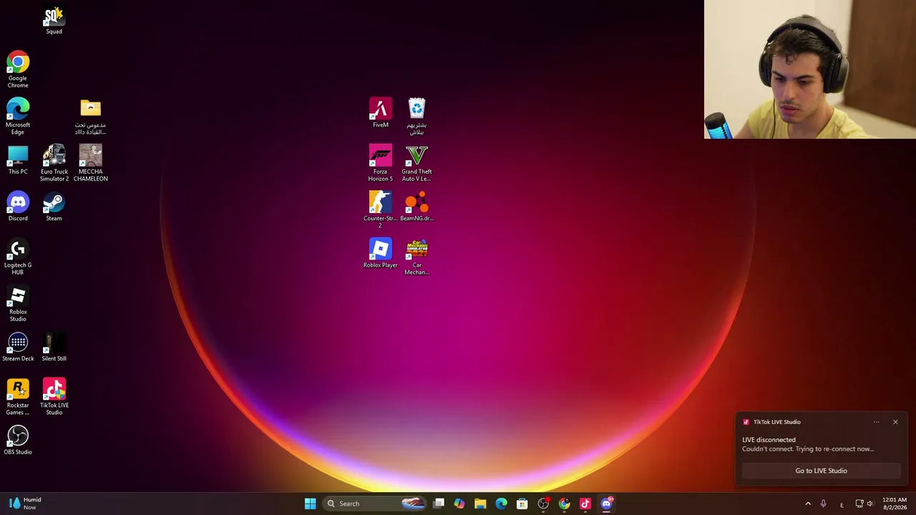Open Microsoft Edge from the taskbar

coord(501,504)
